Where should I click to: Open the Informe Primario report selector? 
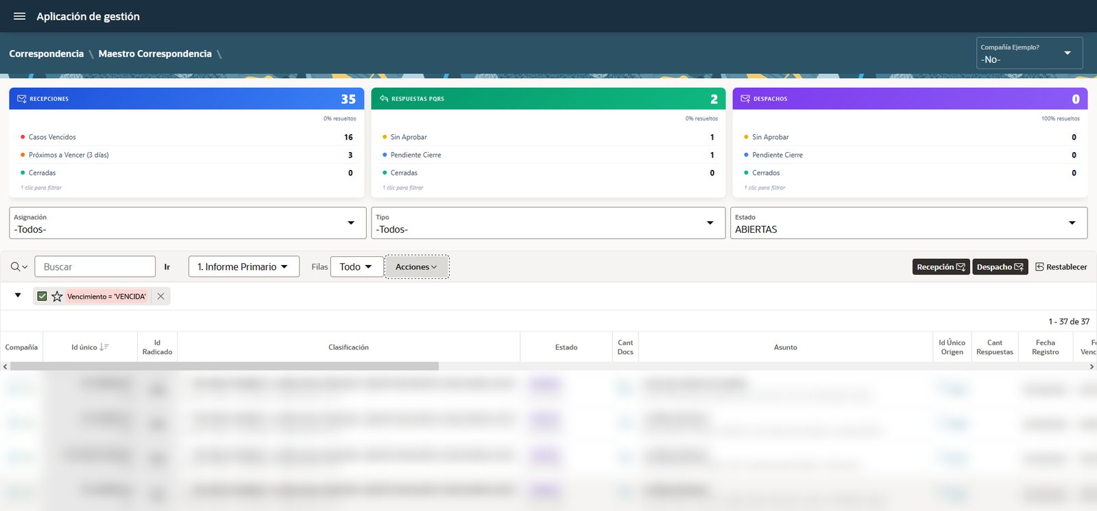[x=244, y=267]
